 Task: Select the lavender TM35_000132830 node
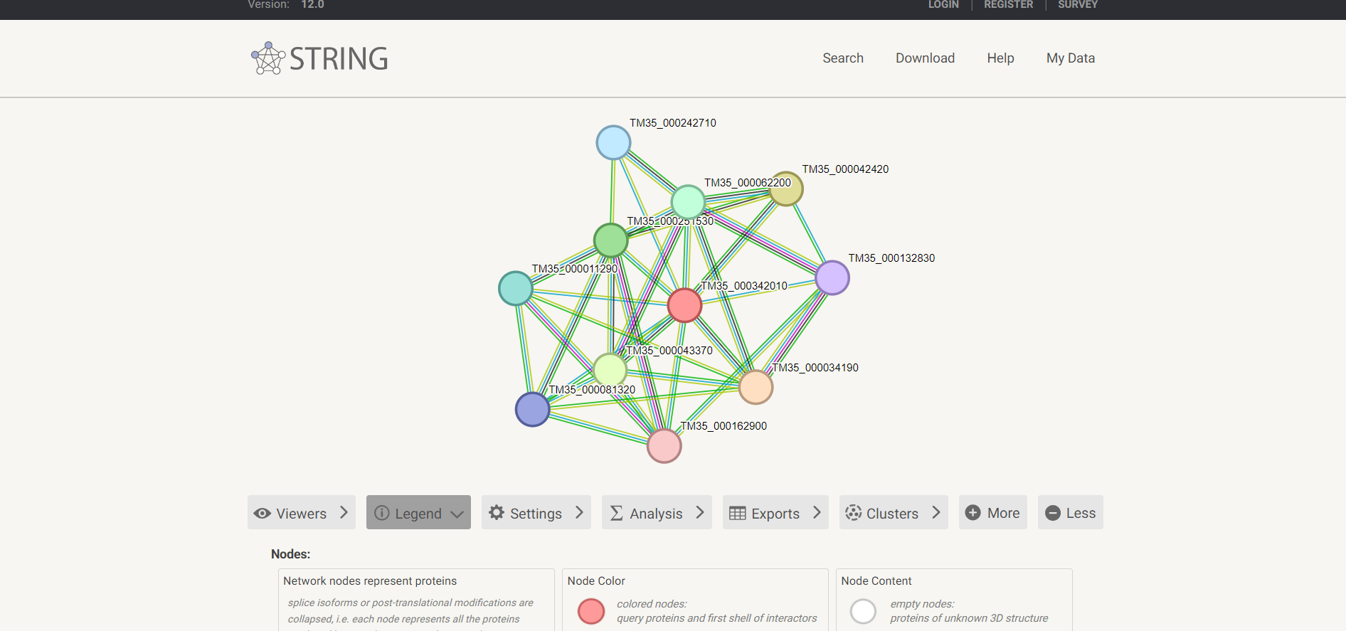coord(832,277)
